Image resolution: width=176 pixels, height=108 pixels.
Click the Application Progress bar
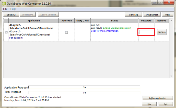(84, 87)
